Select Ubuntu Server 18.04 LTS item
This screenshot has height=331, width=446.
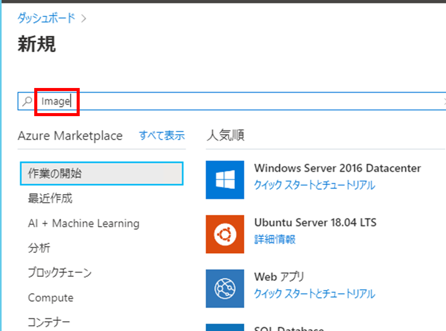[x=315, y=223]
